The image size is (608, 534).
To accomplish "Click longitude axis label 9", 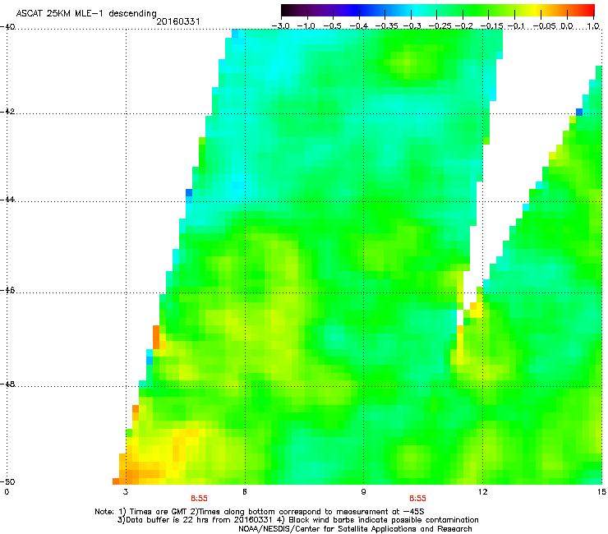I will coord(363,492).
